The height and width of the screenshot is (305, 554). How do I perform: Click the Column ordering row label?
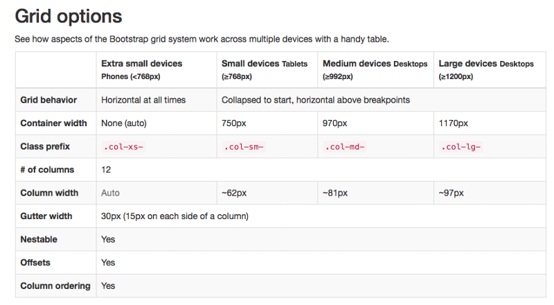(x=55, y=286)
